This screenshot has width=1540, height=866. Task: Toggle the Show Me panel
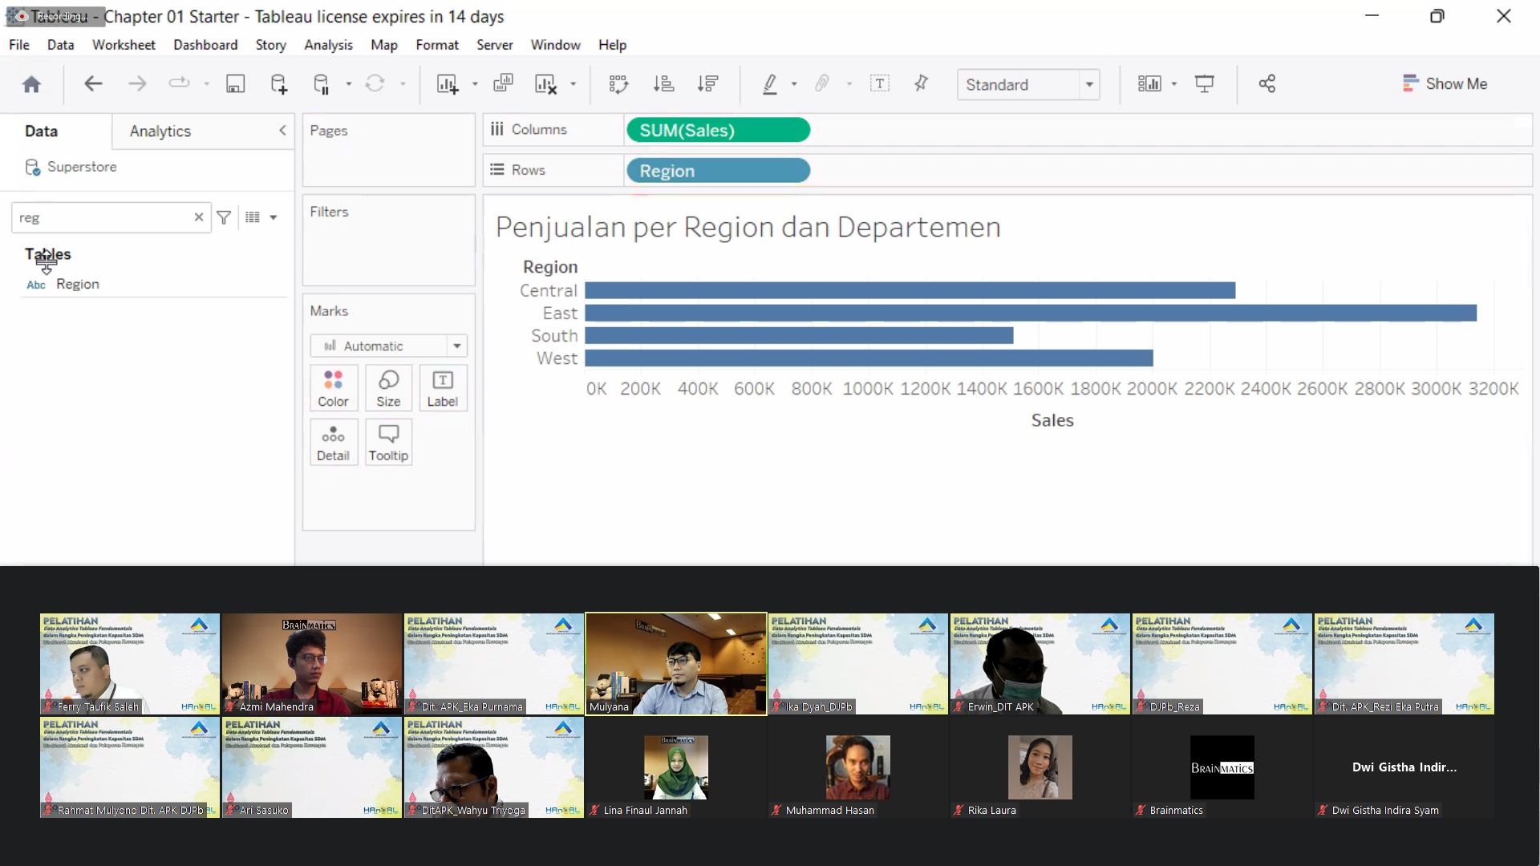pyautogui.click(x=1445, y=83)
